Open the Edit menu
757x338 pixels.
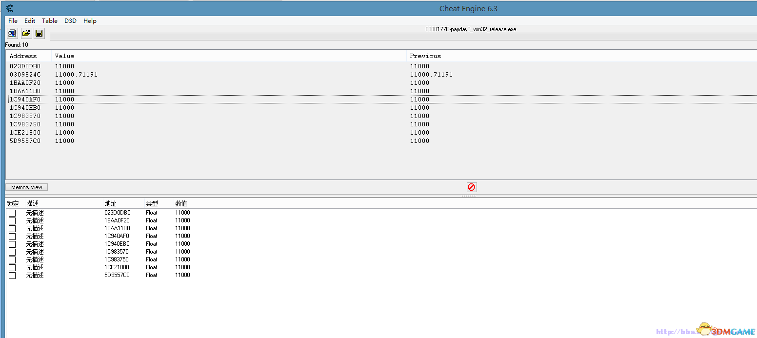30,21
